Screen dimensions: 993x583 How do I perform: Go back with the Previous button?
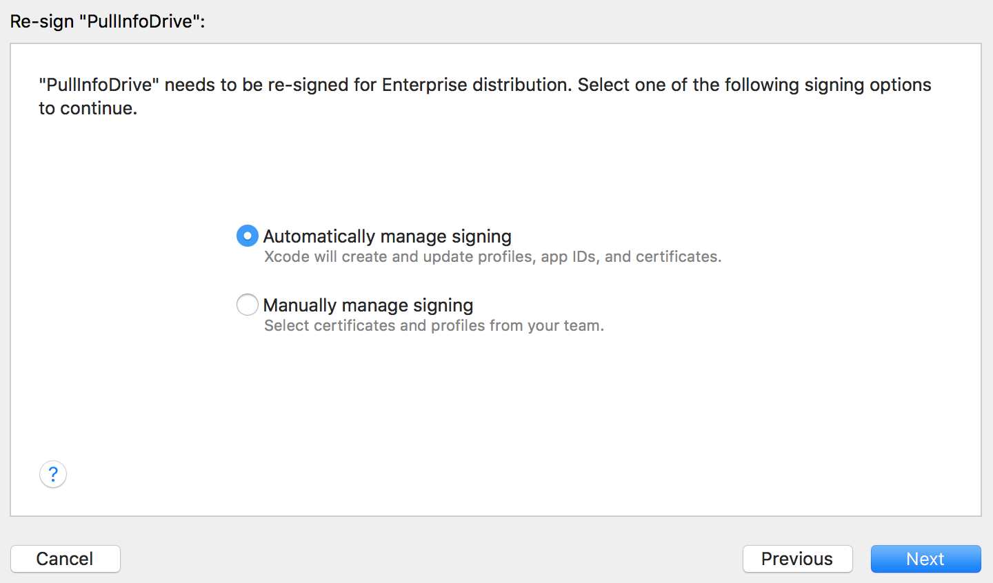point(797,559)
